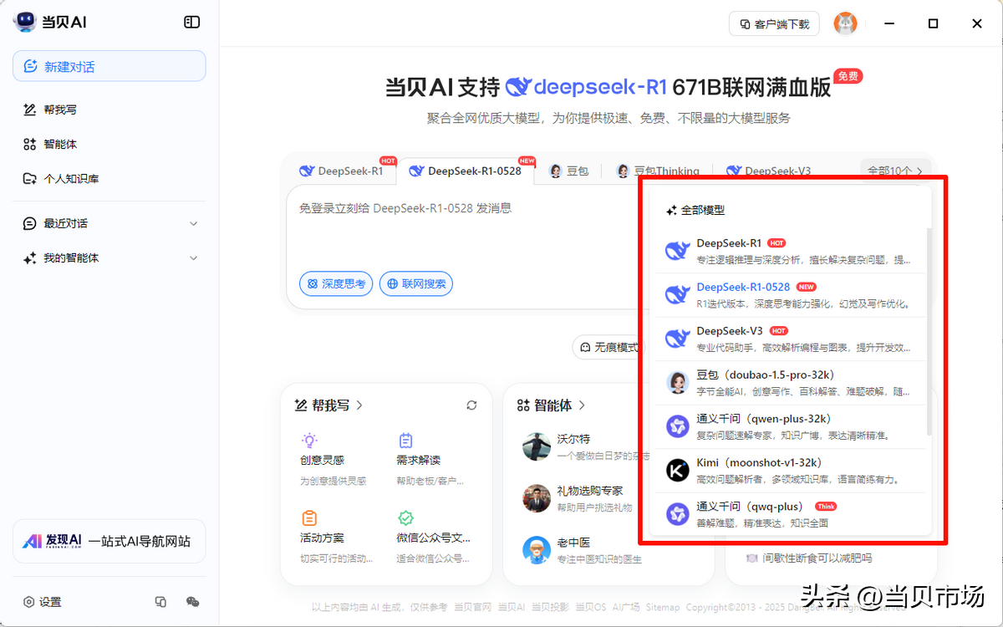The width and height of the screenshot is (1003, 627).
Task: Open 当贝投影 footer link
Action: click(550, 607)
